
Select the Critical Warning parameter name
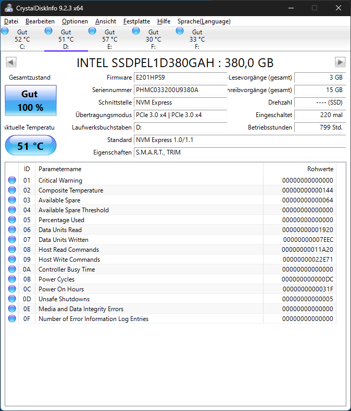[x=60, y=181]
